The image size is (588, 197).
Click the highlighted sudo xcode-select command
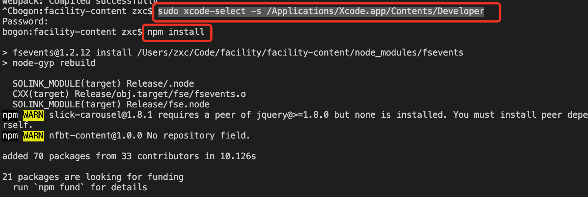(321, 11)
